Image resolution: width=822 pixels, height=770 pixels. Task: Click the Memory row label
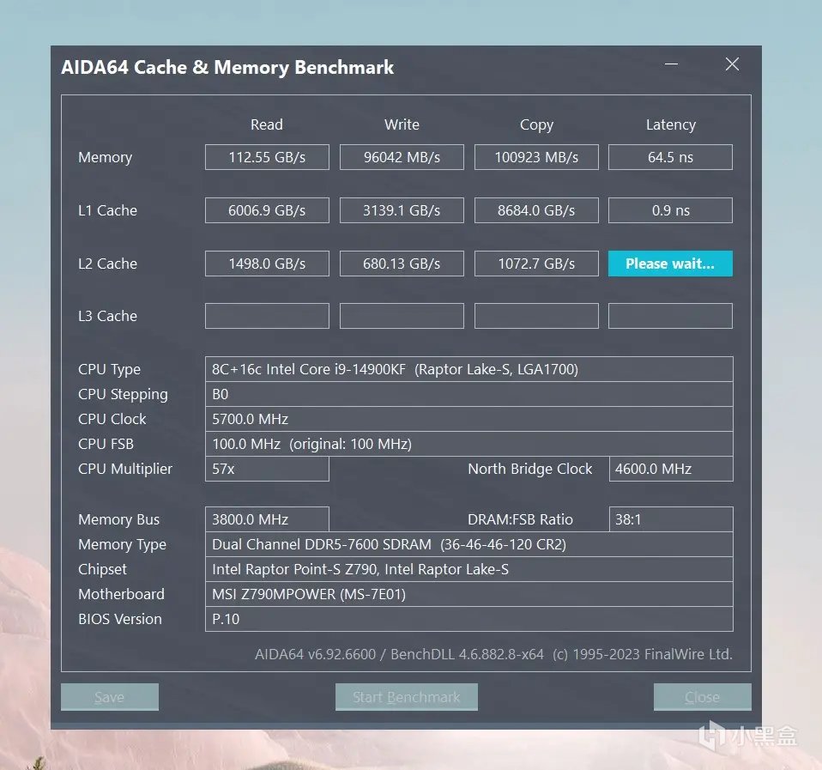click(x=105, y=157)
